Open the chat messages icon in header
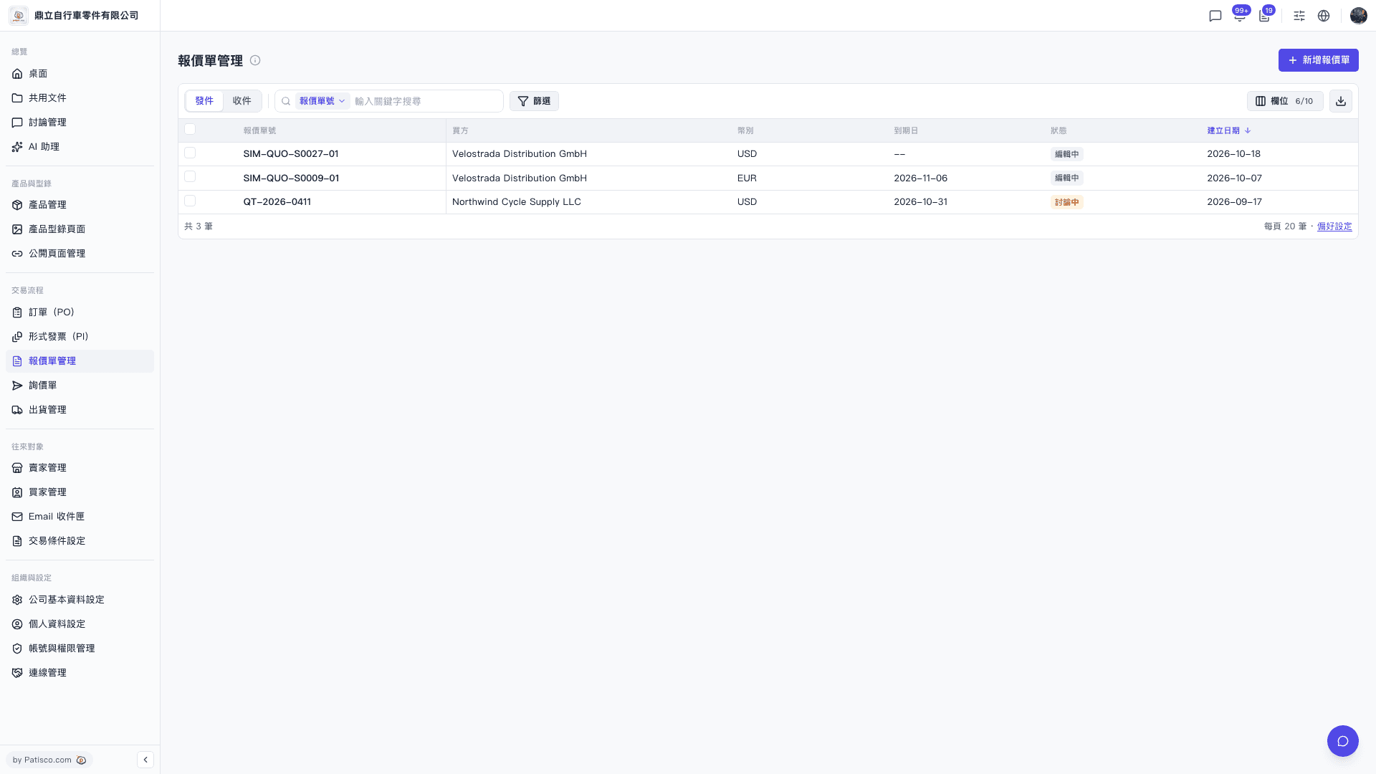The image size is (1376, 774). pyautogui.click(x=1215, y=16)
